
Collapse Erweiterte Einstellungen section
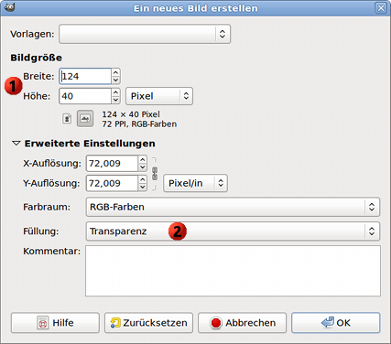16,144
